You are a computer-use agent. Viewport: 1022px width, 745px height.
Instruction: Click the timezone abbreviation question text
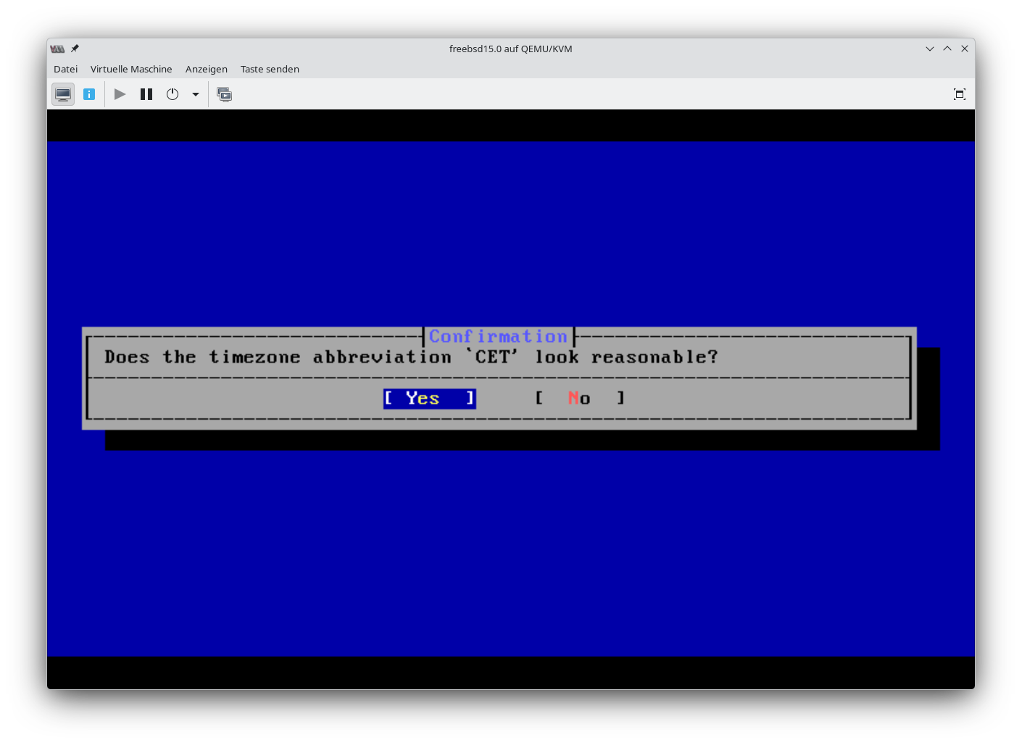[411, 357]
